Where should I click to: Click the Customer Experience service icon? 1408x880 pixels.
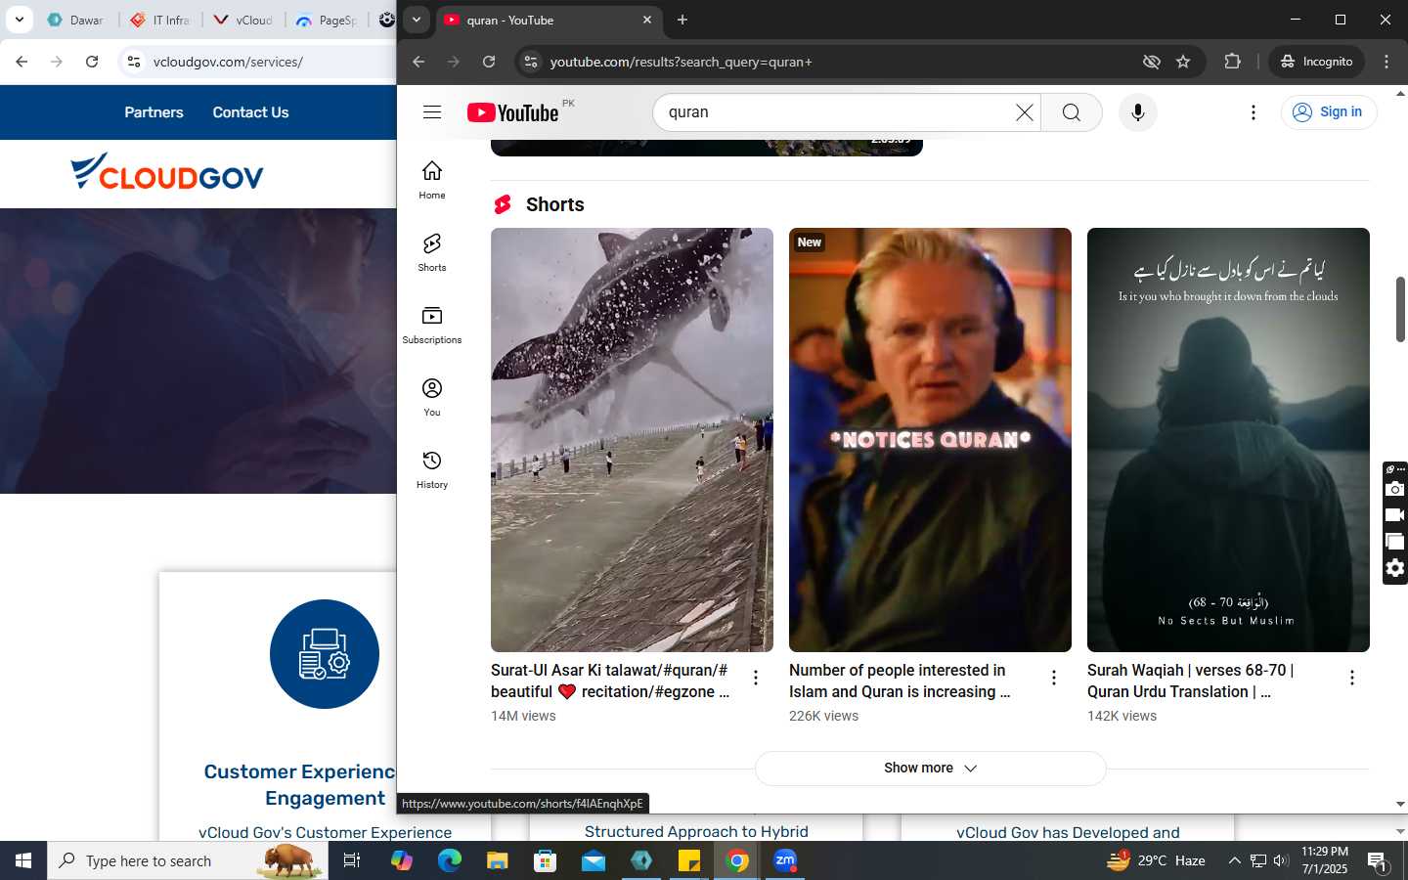point(325,654)
